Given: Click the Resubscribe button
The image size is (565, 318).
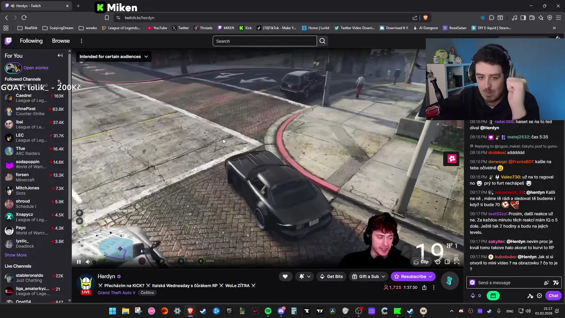Looking at the screenshot, I should [x=413, y=276].
